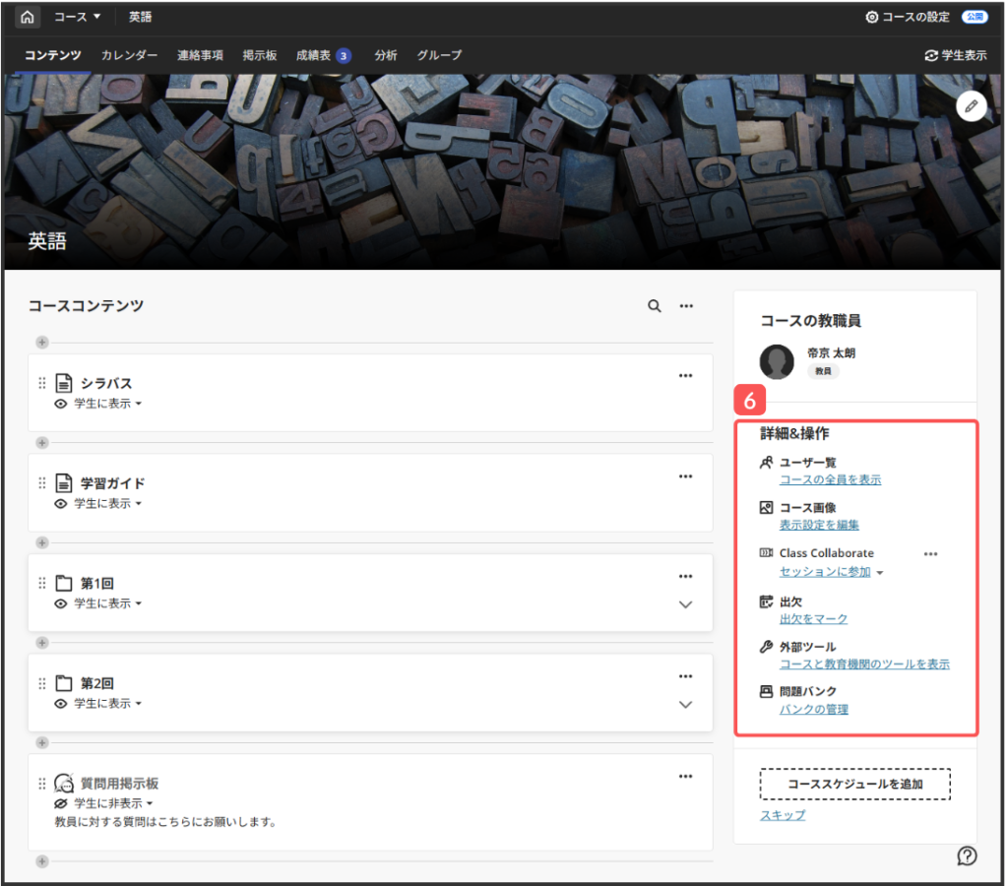Viewport: 1008px width, 886px height.
Task: Open the help question mark icon
Action: point(967,855)
